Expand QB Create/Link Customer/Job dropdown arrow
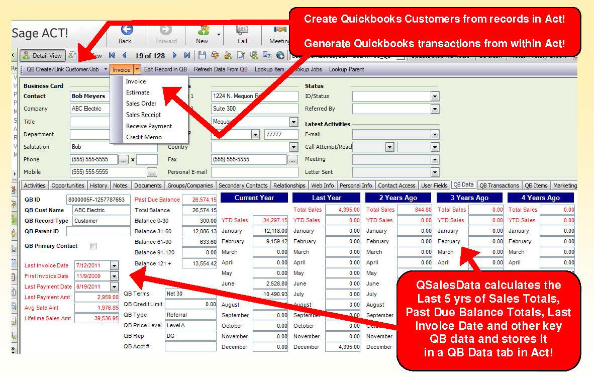 click(x=106, y=69)
